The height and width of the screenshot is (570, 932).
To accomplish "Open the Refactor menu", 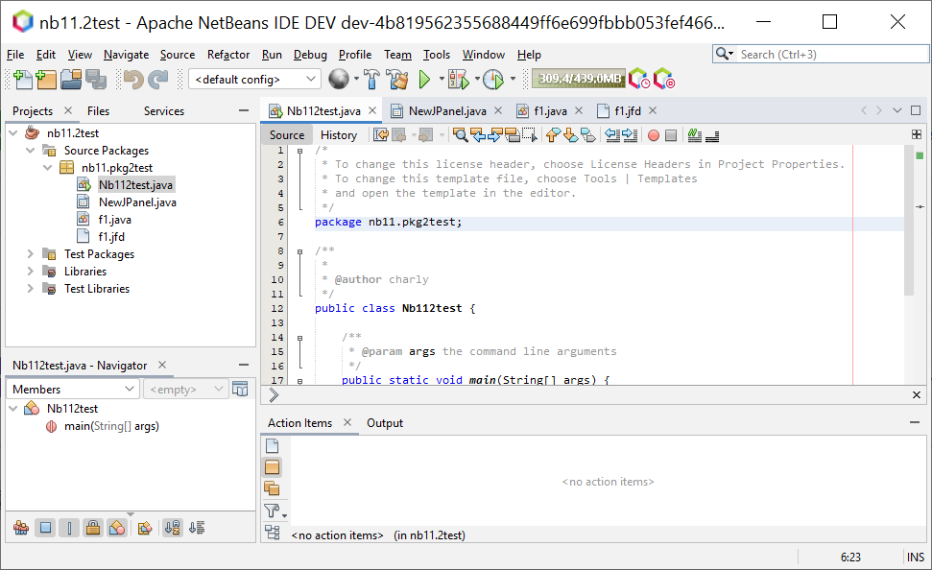I will pyautogui.click(x=228, y=55).
